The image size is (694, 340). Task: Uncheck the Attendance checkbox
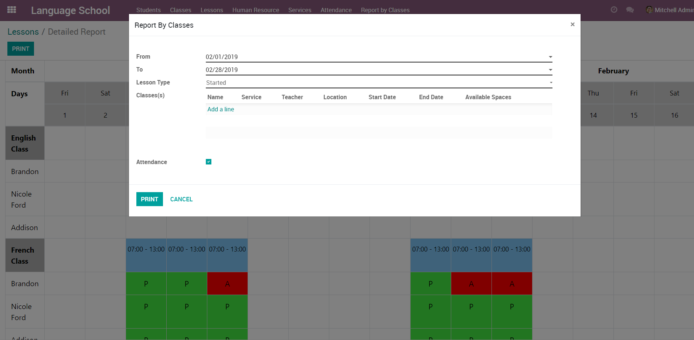point(209,162)
